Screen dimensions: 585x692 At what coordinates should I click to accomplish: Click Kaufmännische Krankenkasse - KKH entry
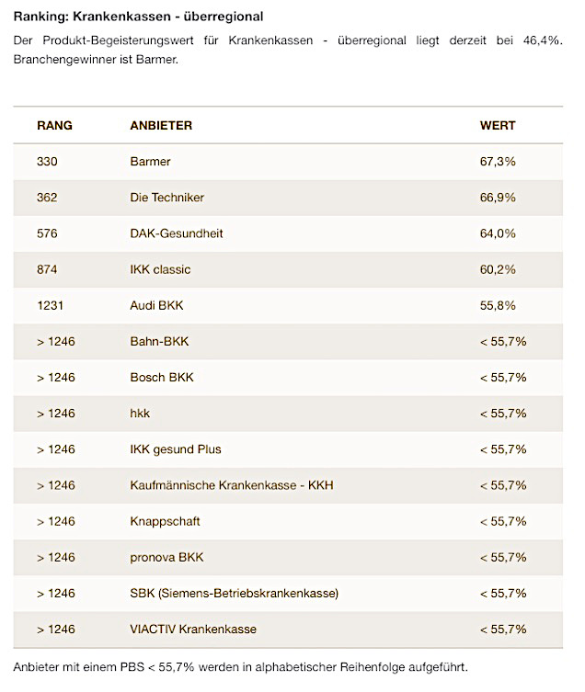232,485
